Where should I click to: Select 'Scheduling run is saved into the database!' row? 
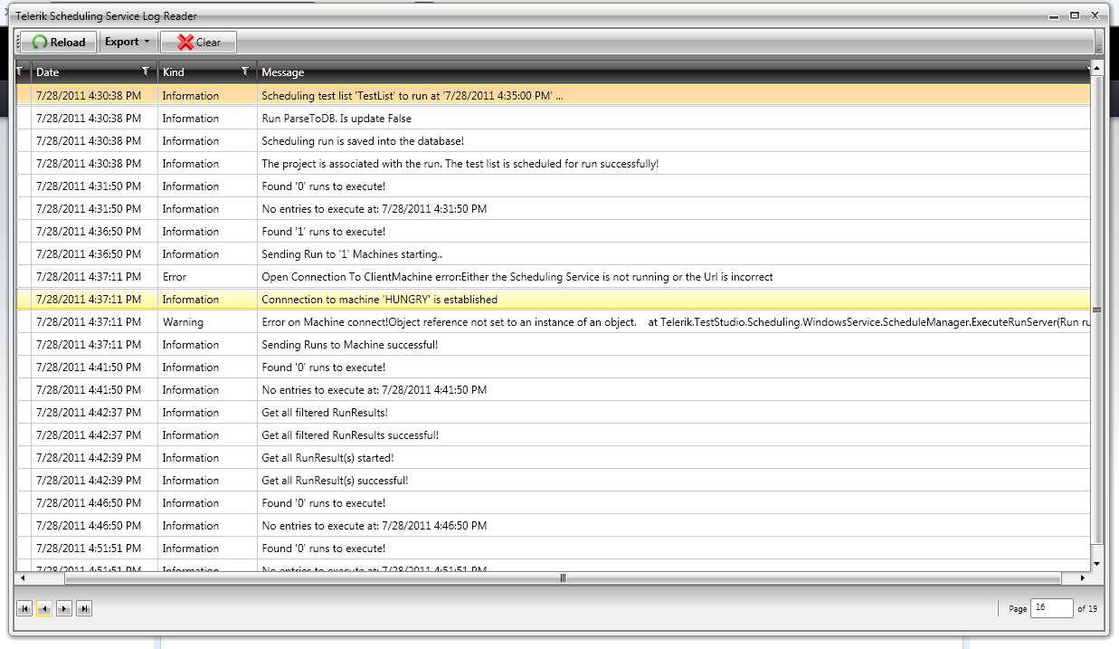point(552,140)
